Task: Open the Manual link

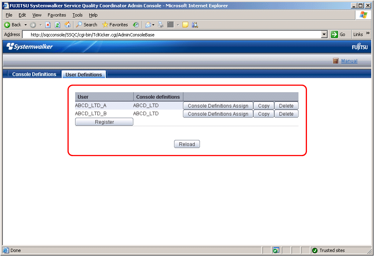Action: (x=349, y=61)
